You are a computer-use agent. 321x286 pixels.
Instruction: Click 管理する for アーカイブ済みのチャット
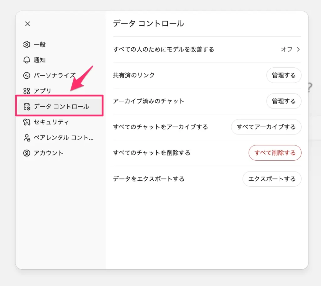click(284, 101)
